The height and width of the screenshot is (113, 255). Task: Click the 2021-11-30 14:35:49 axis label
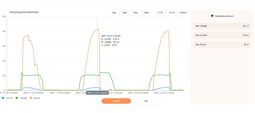[x=33, y=93]
